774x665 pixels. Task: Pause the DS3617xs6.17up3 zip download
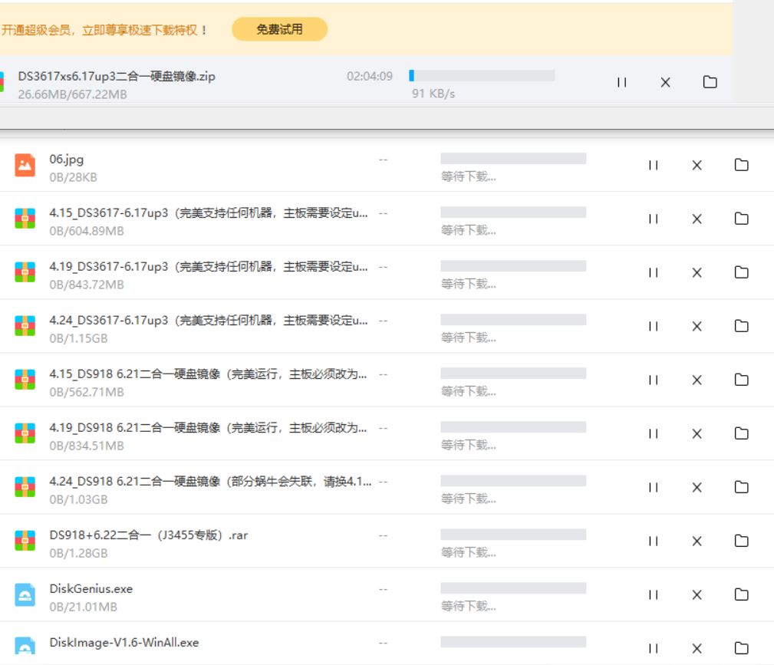click(621, 82)
